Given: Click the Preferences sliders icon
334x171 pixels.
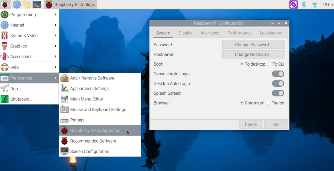Looking at the screenshot, I should (x=5, y=78).
